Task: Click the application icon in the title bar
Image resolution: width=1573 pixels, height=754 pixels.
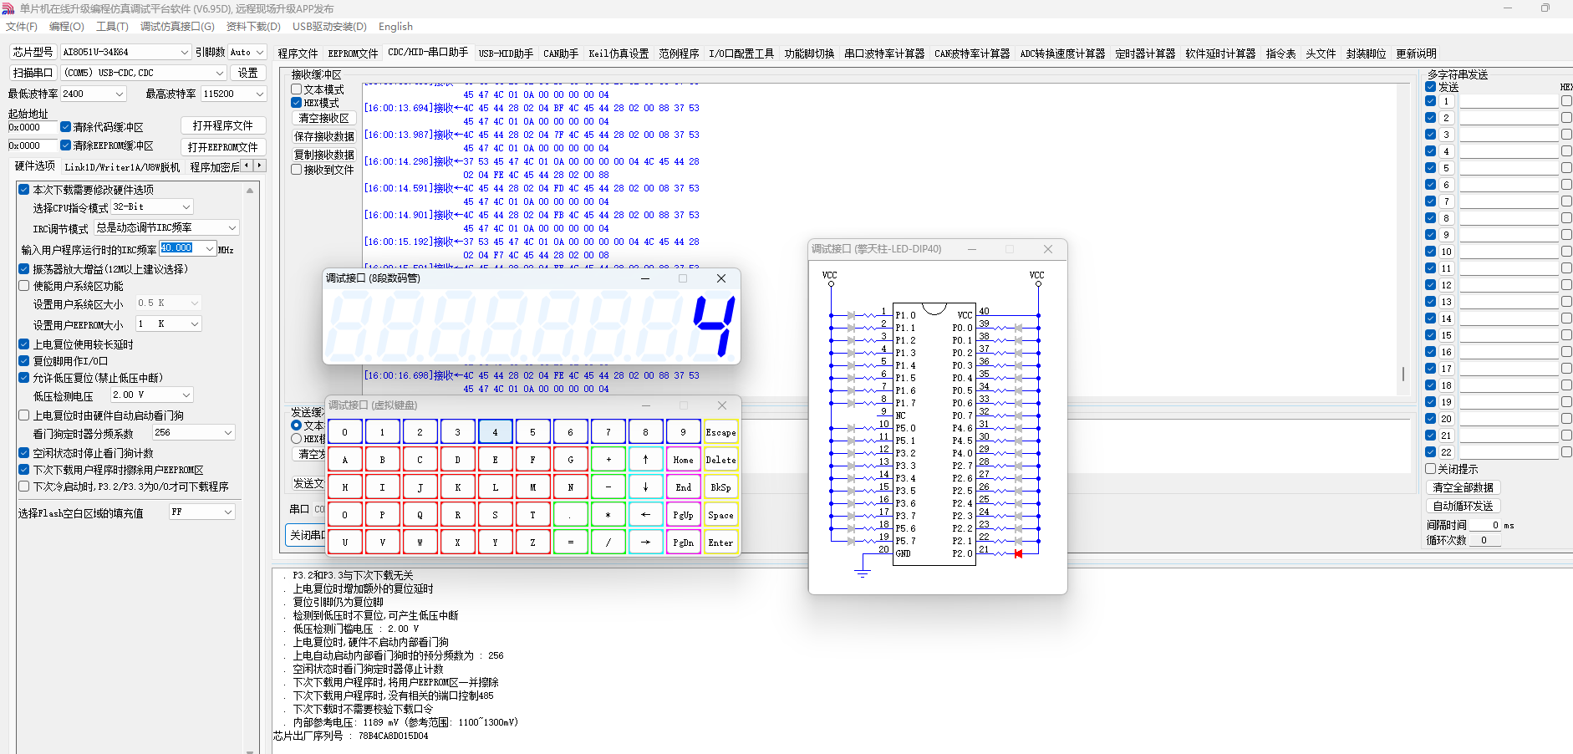Action: point(8,8)
